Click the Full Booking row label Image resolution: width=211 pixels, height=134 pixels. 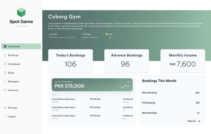[x=149, y=103]
